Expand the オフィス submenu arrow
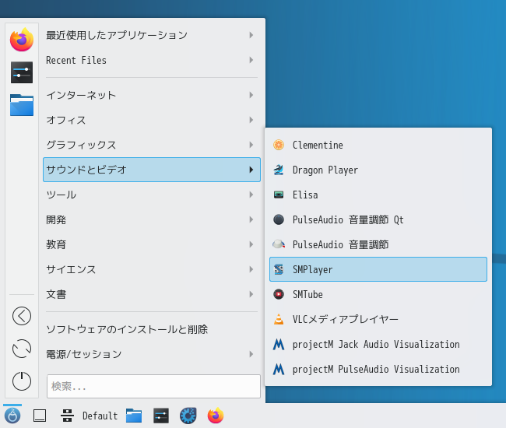The width and height of the screenshot is (506, 428). [251, 120]
